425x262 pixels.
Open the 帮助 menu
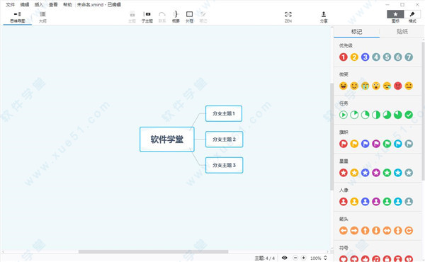pyautogui.click(x=67, y=5)
